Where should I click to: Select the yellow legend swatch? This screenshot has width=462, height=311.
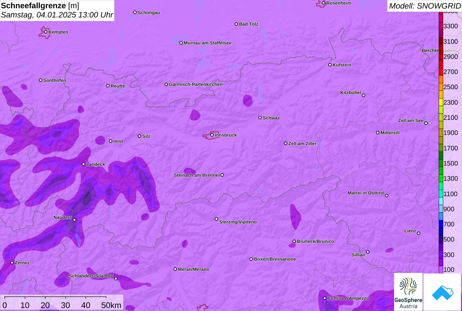[441, 102]
